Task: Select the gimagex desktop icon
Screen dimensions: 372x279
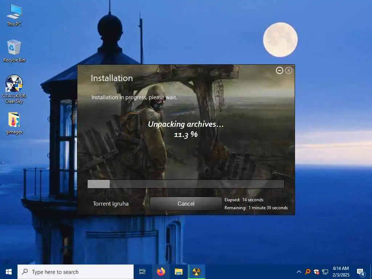Action: click(x=14, y=124)
